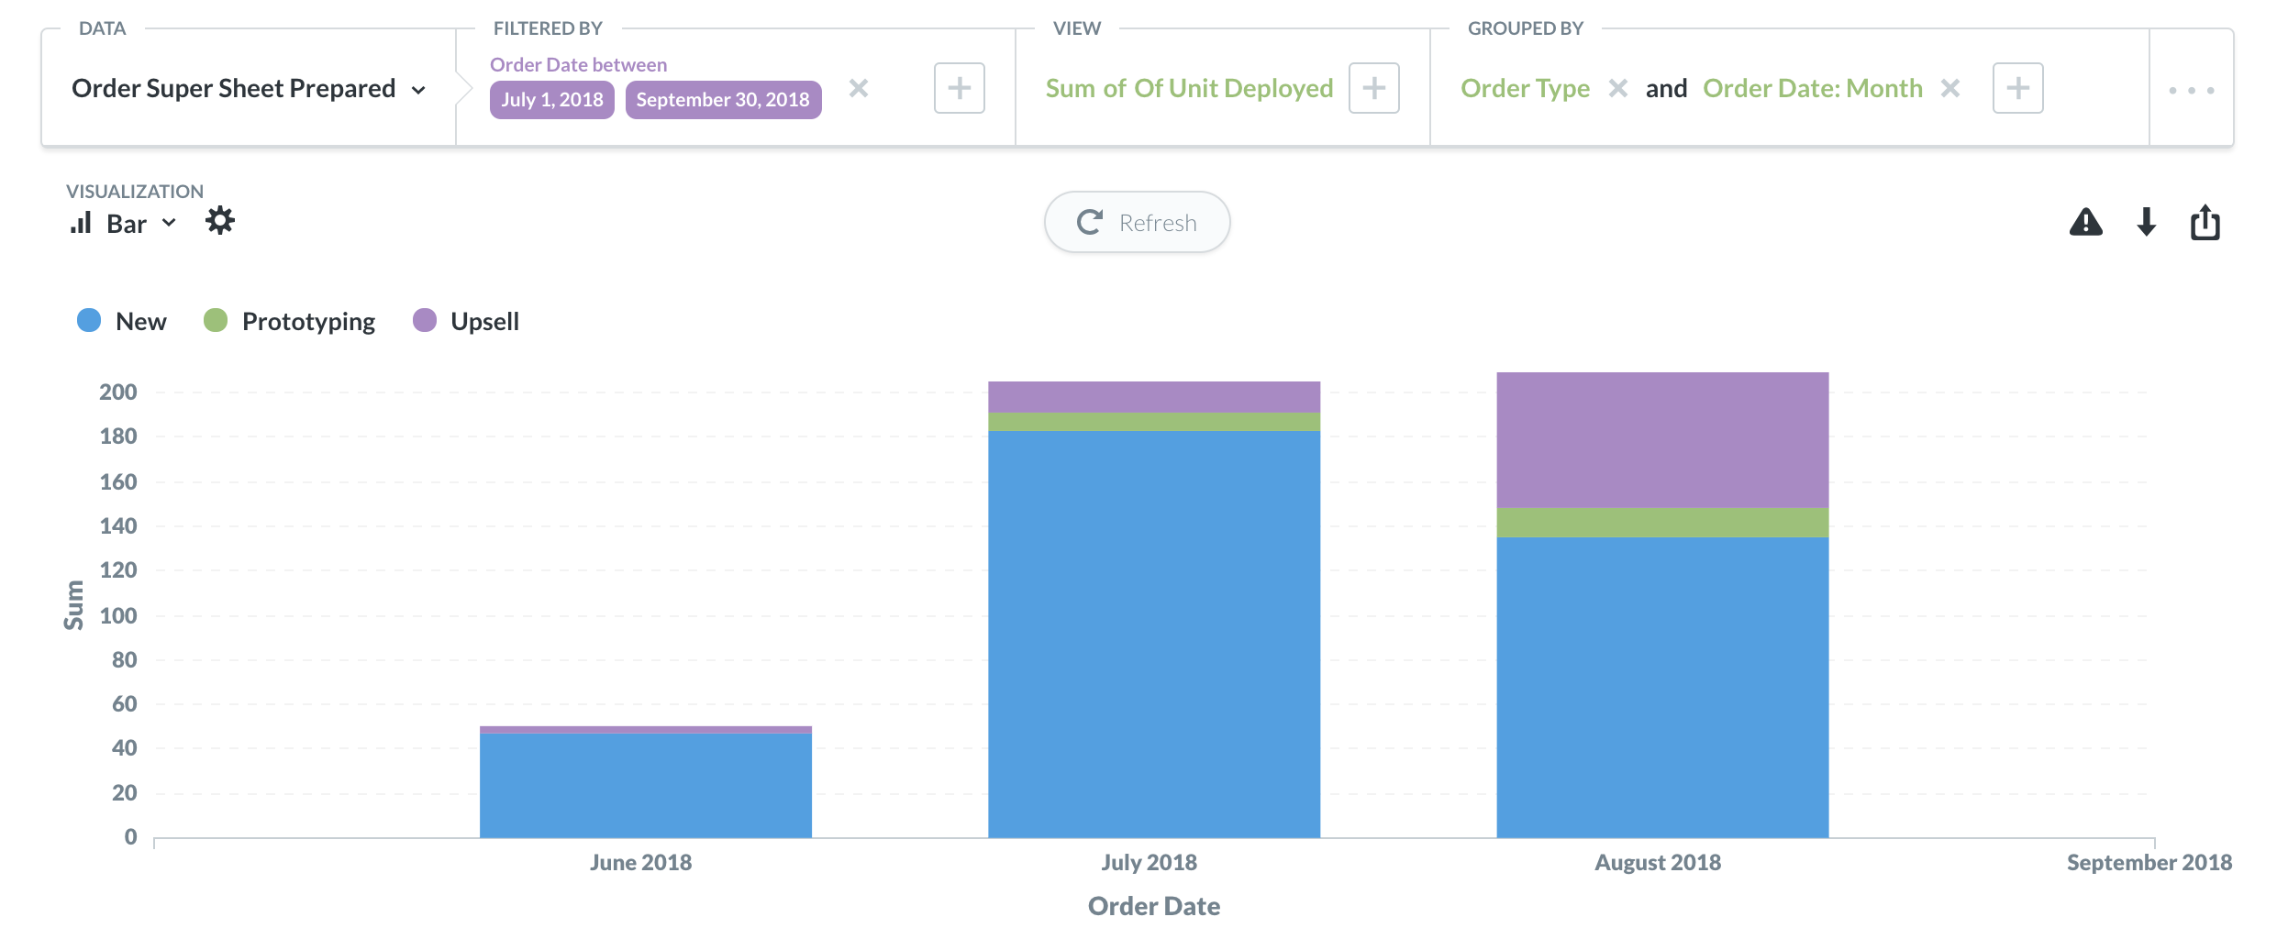Add a new filter with the plus icon
2277x928 pixels.
[960, 88]
